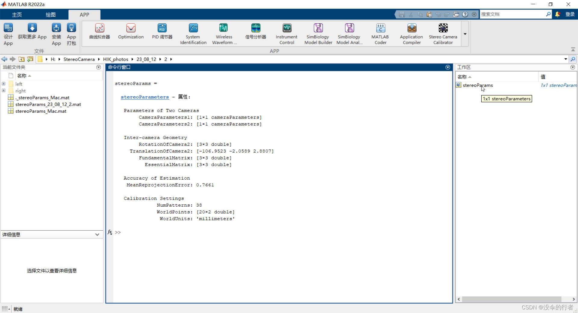The image size is (578, 313).
Task: Open the Command Window actions menu
Action: tap(448, 67)
